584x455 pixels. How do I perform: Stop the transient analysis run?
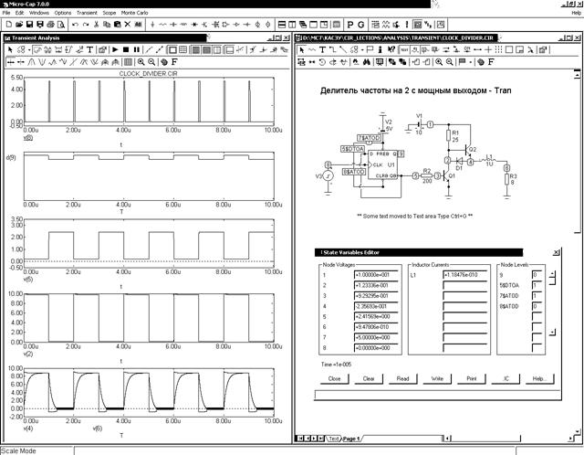[126, 49]
